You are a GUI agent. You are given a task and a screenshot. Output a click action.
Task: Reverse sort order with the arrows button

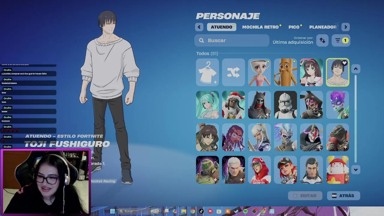(x=322, y=40)
